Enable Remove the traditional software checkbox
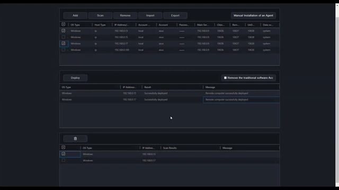 (x=225, y=78)
